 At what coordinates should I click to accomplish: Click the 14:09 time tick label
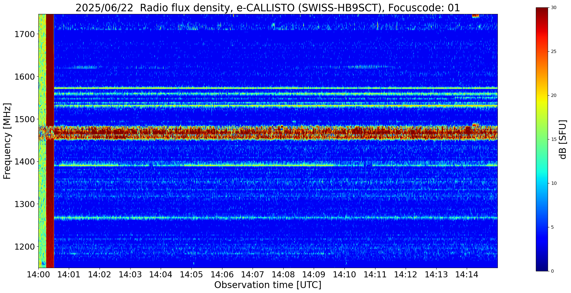(314, 274)
